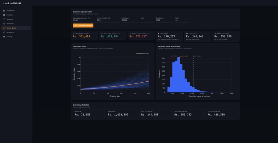Navigate to the Optimizer page
This screenshot has height=143, width=278.
pyautogui.click(x=16, y=23)
